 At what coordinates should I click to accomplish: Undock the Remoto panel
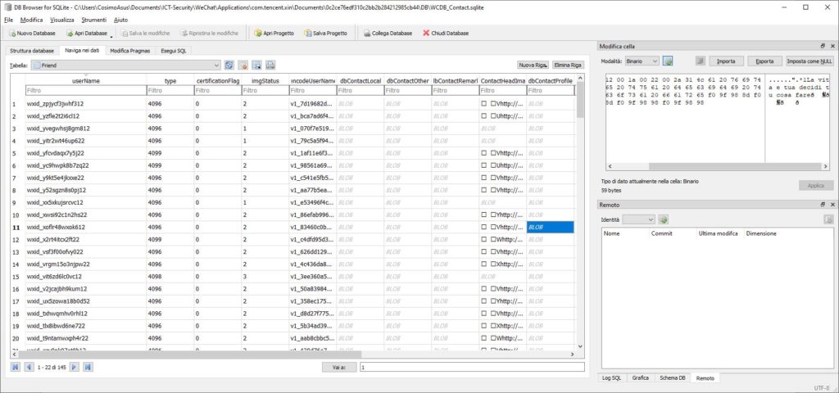tap(823, 205)
